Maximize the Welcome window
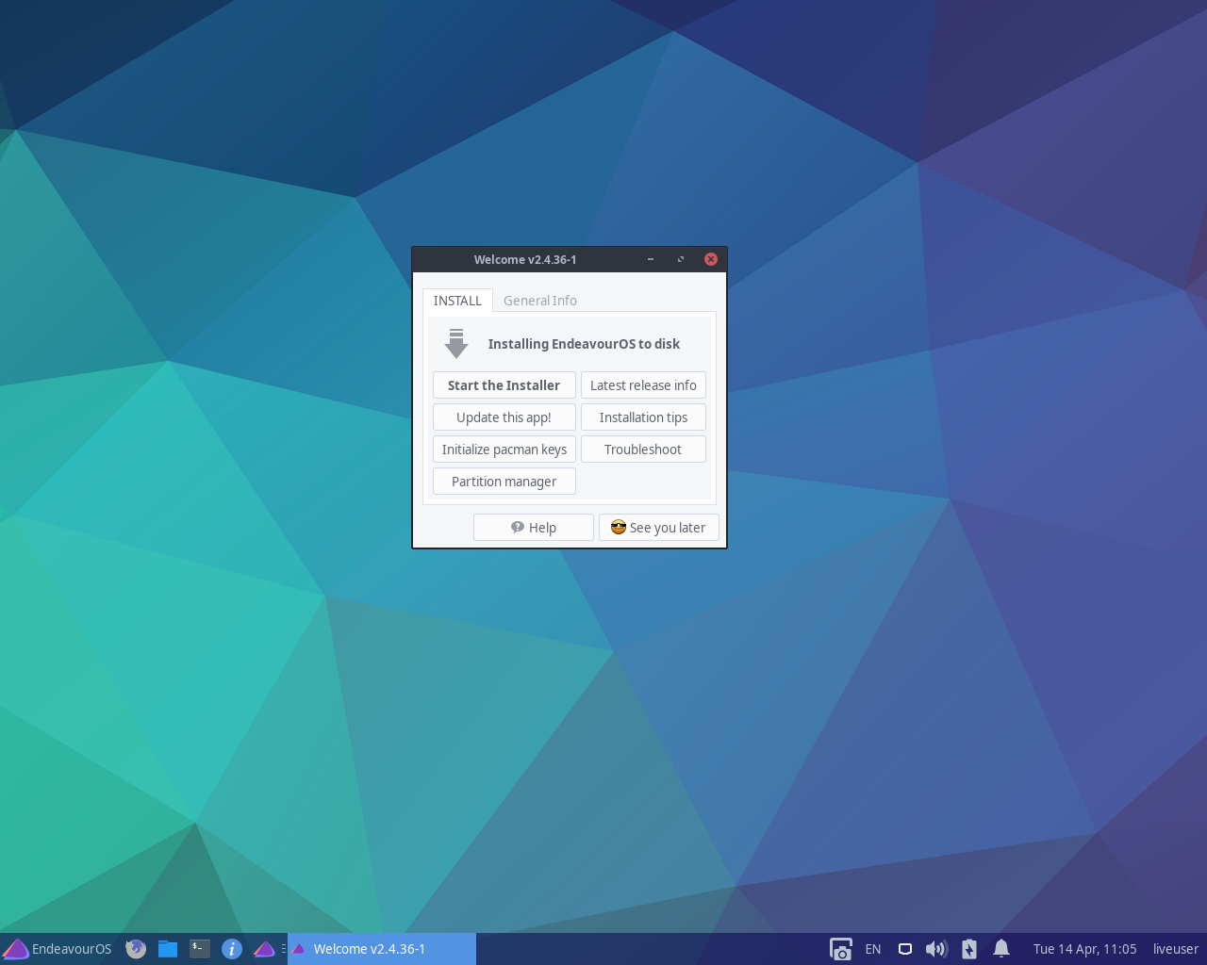Screen dimensions: 1207x965 point(681,259)
